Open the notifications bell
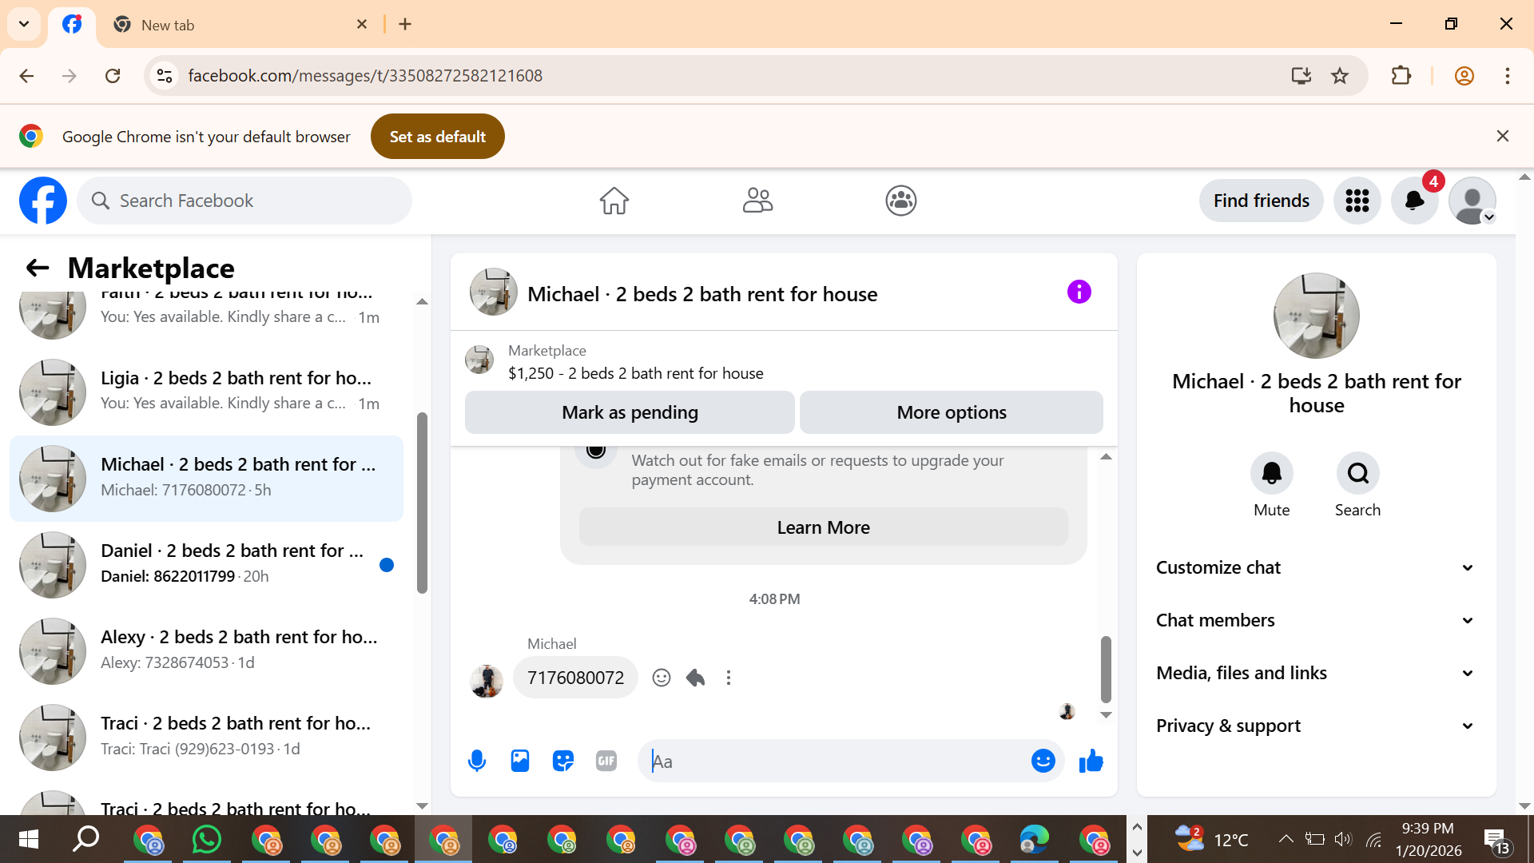Image resolution: width=1534 pixels, height=863 pixels. [x=1415, y=201]
